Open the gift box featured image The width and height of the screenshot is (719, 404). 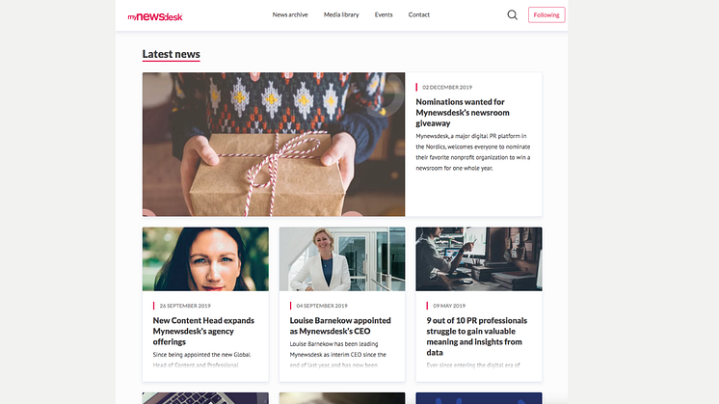coord(274,144)
